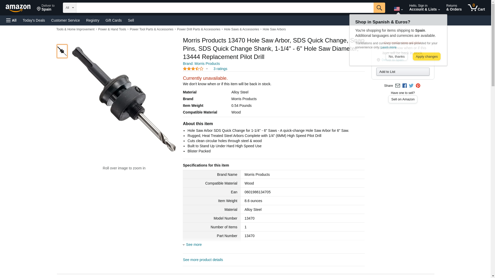495x278 pixels.
Task: Open Today's Deals in navigation bar
Action: (x=34, y=20)
